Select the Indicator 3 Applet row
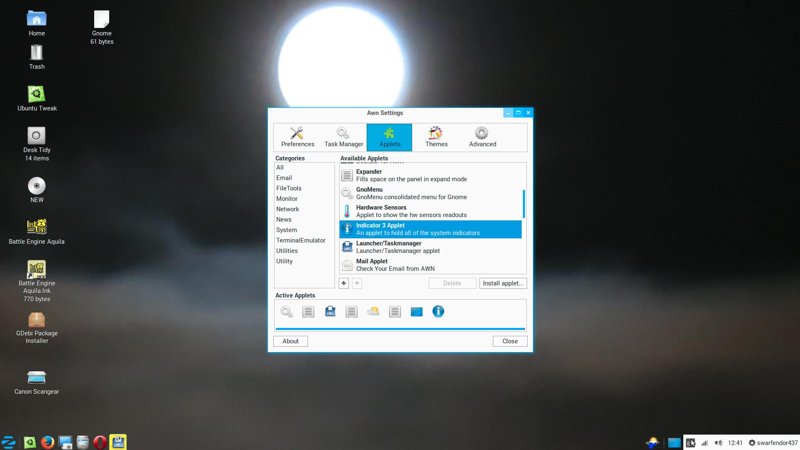This screenshot has height=450, width=800. pyautogui.click(x=430, y=229)
